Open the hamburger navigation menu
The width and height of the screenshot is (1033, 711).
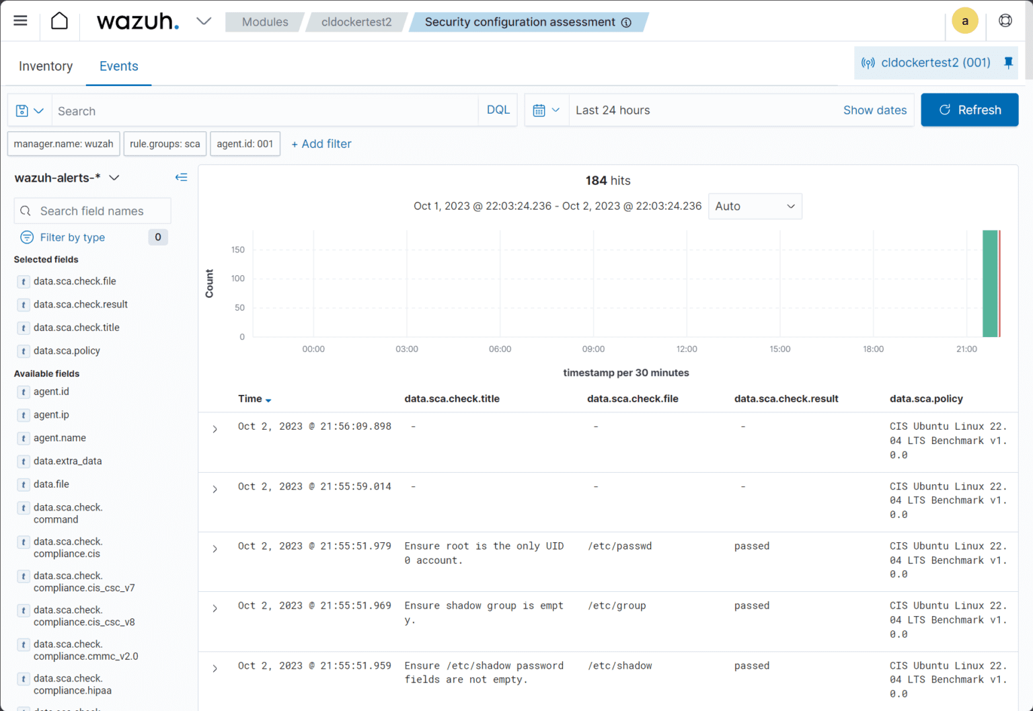point(20,21)
